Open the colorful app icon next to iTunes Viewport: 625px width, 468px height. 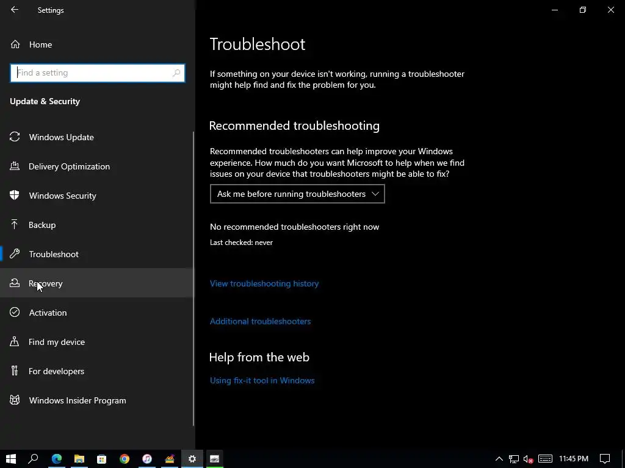[x=170, y=459]
